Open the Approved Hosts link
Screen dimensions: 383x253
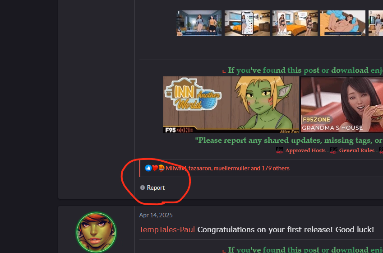pyautogui.click(x=305, y=150)
